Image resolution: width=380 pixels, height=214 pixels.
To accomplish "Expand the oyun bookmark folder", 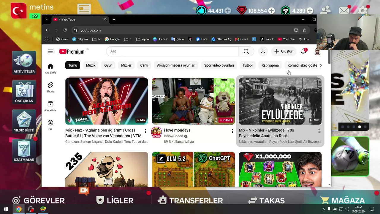I will point(142,39).
